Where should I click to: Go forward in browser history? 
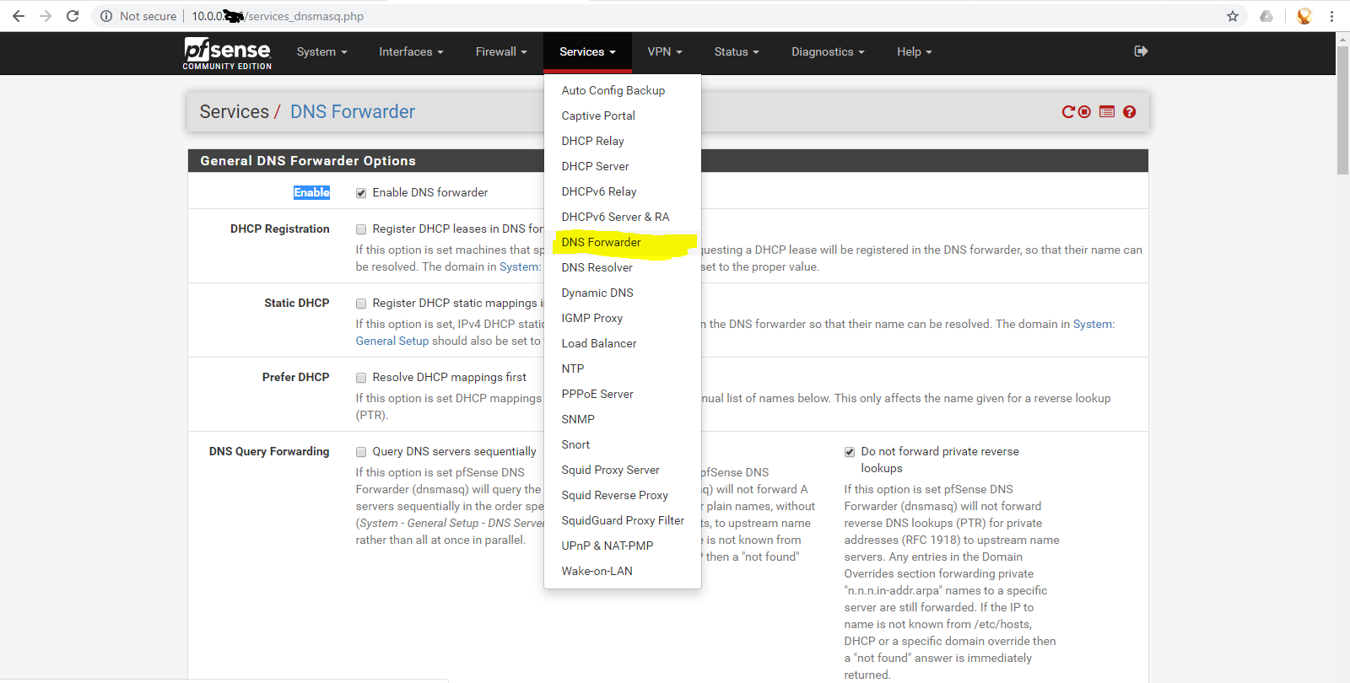click(x=46, y=16)
